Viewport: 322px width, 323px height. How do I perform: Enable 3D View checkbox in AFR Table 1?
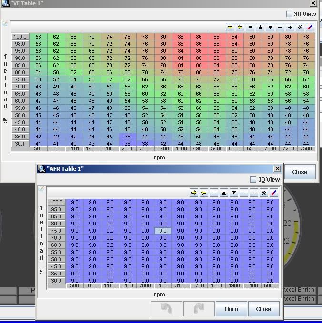pyautogui.click(x=253, y=180)
